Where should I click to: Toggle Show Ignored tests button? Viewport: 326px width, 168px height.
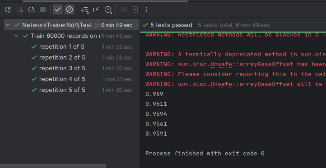point(70,9)
